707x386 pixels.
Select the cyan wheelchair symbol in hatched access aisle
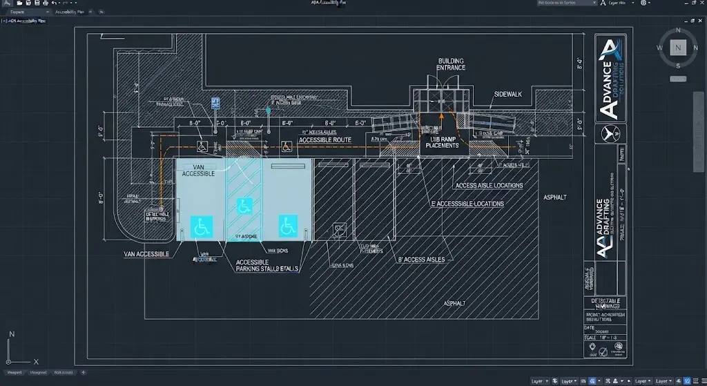click(244, 206)
